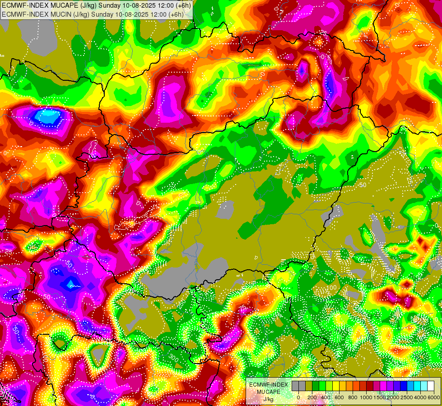Select the white legend swatch

[431, 386]
